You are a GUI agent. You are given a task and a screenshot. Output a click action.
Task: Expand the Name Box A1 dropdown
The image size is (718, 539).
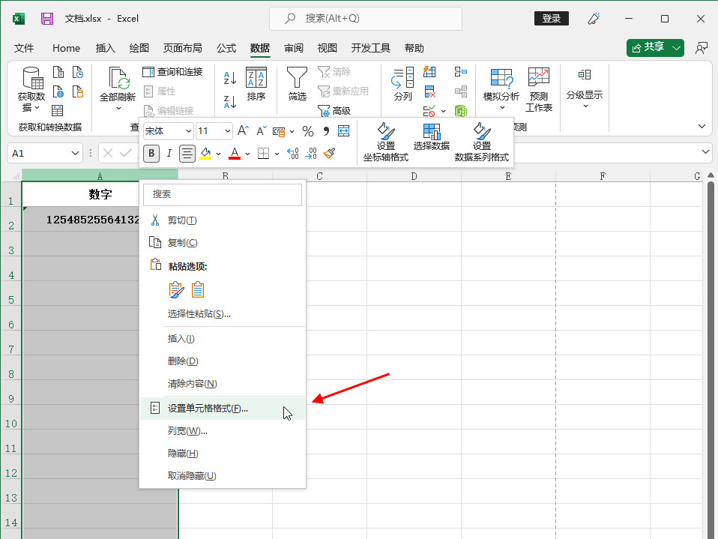75,154
